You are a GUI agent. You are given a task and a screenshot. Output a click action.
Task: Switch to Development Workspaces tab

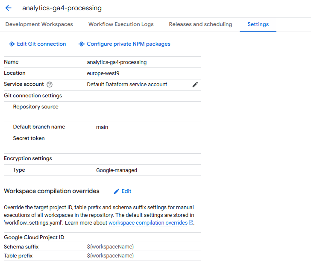39,24
